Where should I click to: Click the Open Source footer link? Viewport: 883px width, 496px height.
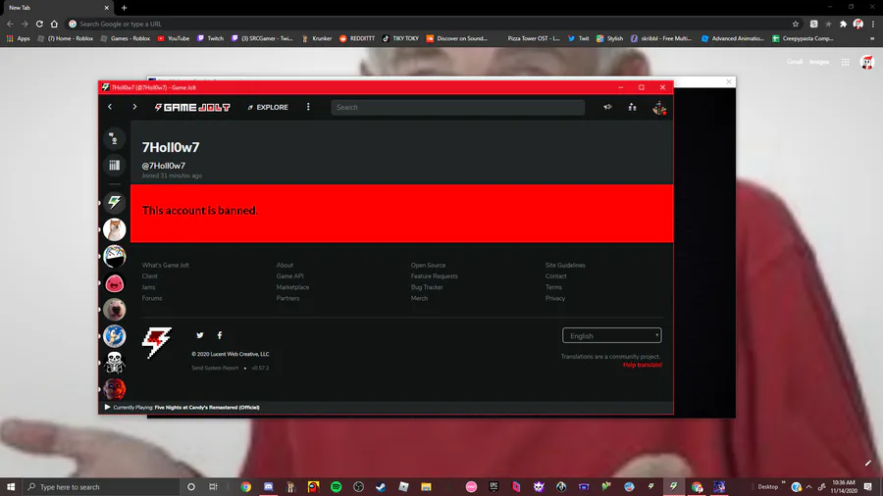429,265
